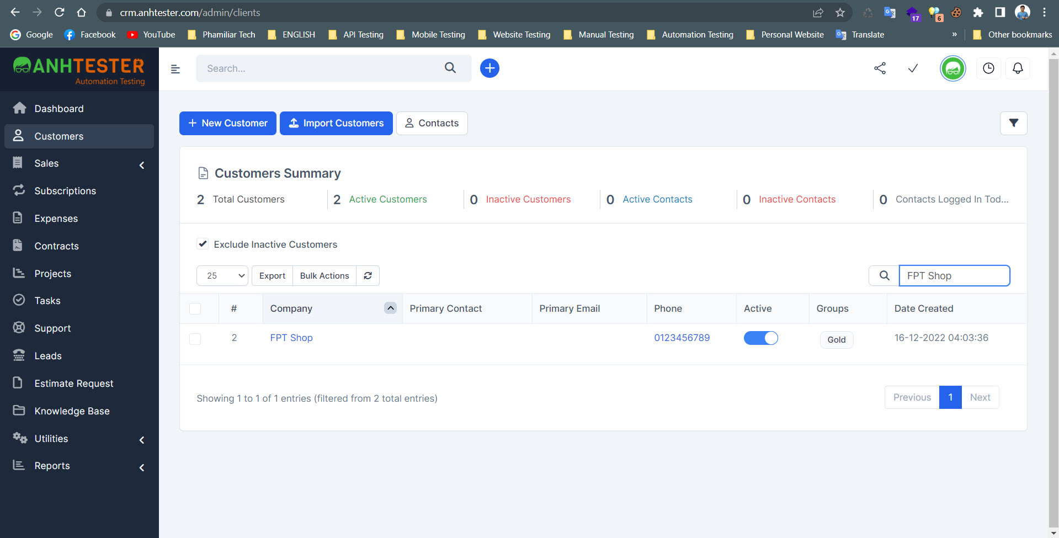The width and height of the screenshot is (1059, 538).
Task: Show more bookmarks chevron
Action: tap(954, 34)
